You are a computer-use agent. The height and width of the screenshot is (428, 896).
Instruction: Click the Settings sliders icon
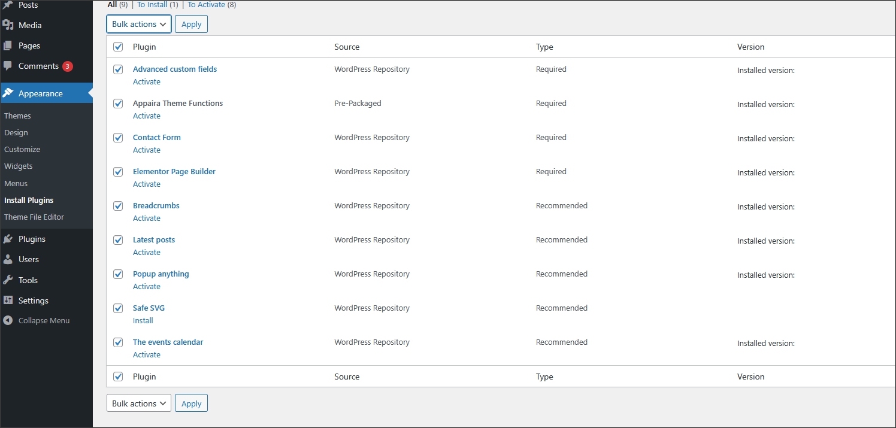[8, 300]
